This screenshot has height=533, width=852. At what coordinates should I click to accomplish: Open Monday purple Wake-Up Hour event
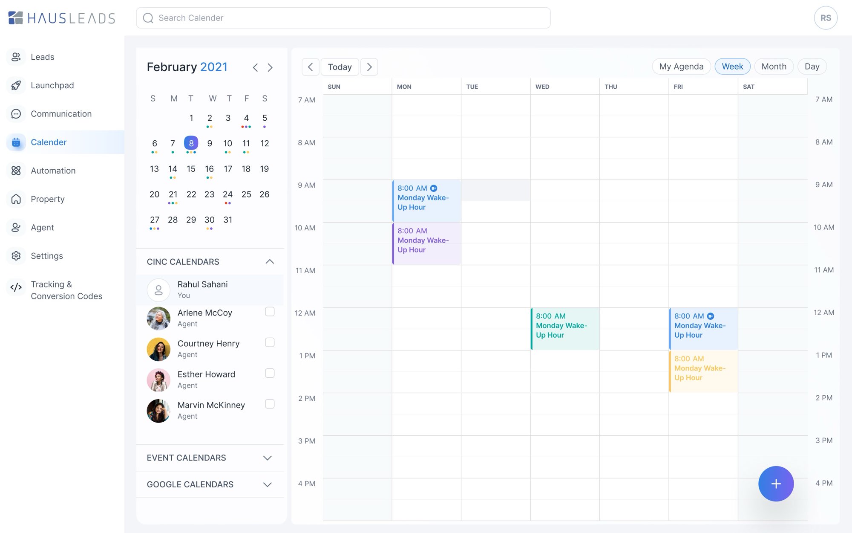point(426,243)
